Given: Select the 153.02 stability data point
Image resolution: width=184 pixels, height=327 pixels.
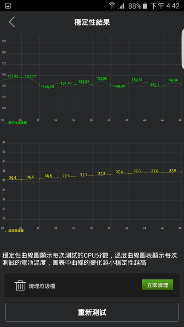Looking at the screenshot, I should 83,82.
